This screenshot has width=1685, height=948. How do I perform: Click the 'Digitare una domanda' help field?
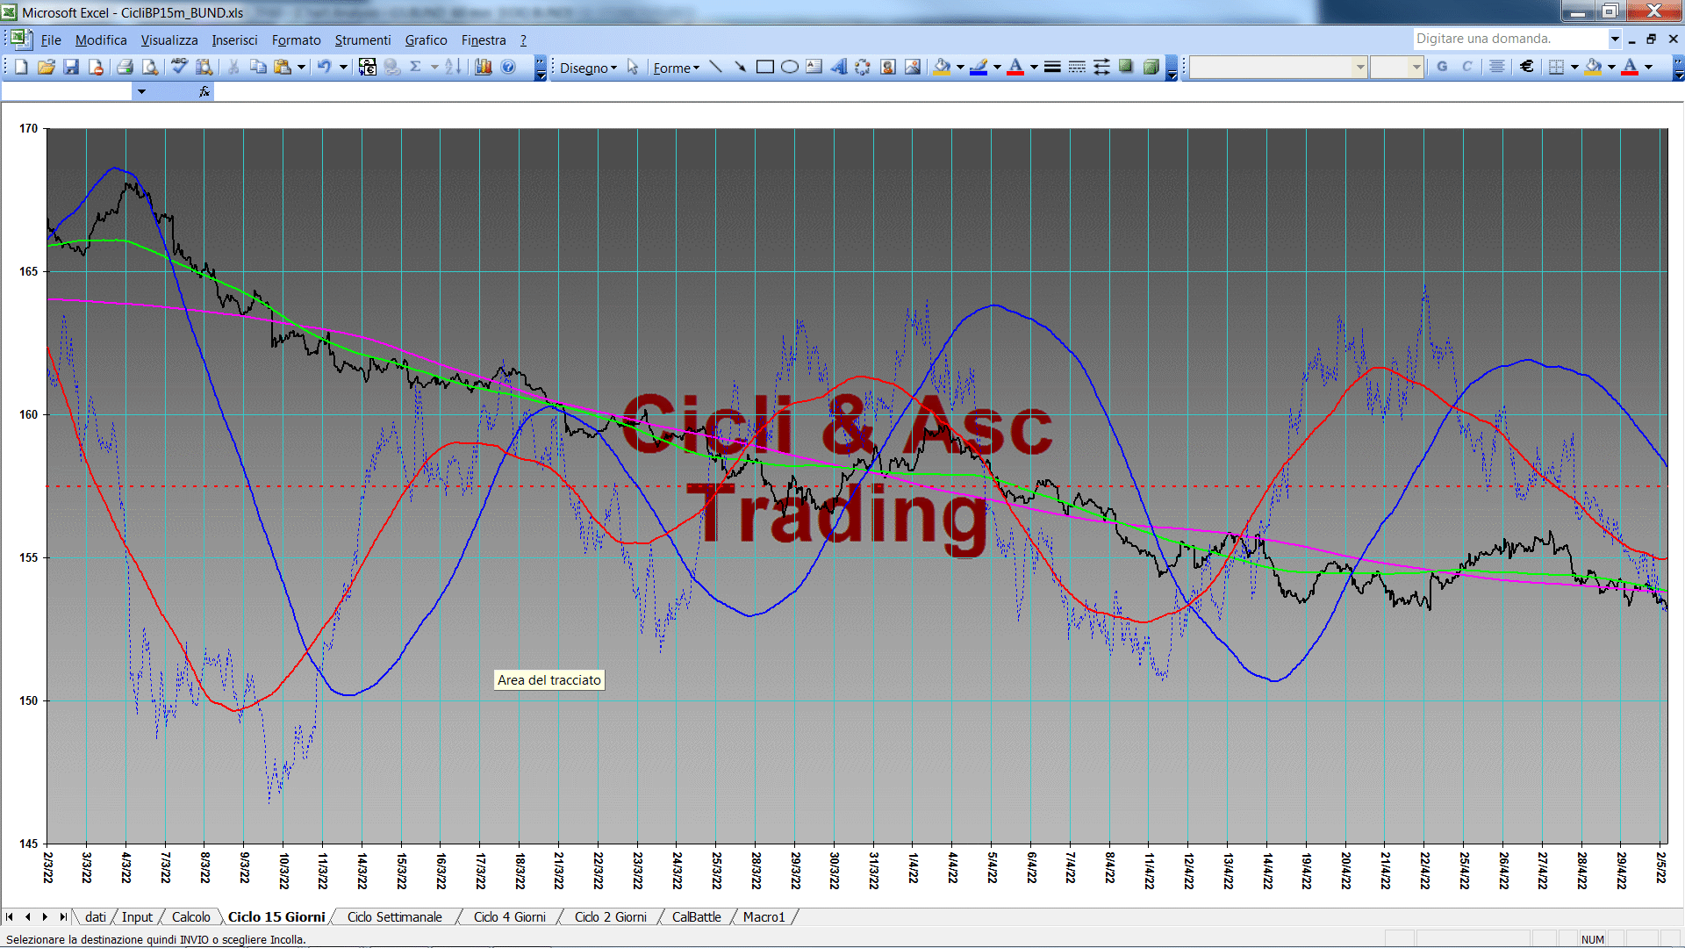[x=1509, y=39]
